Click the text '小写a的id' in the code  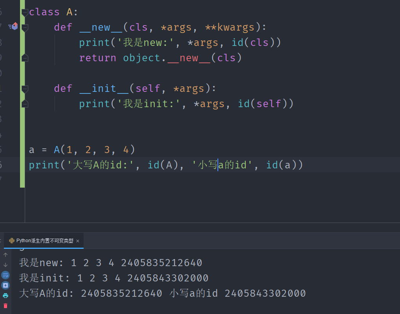tap(222, 165)
